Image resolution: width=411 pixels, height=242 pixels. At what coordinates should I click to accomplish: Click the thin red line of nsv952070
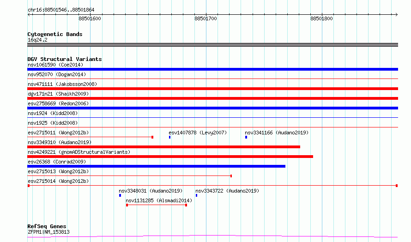[x=212, y=79]
